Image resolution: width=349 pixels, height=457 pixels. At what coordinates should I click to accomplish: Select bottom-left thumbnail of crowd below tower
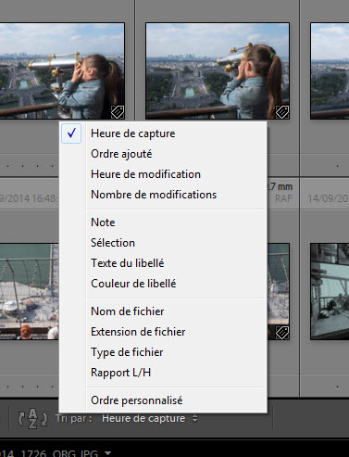pyautogui.click(x=29, y=291)
